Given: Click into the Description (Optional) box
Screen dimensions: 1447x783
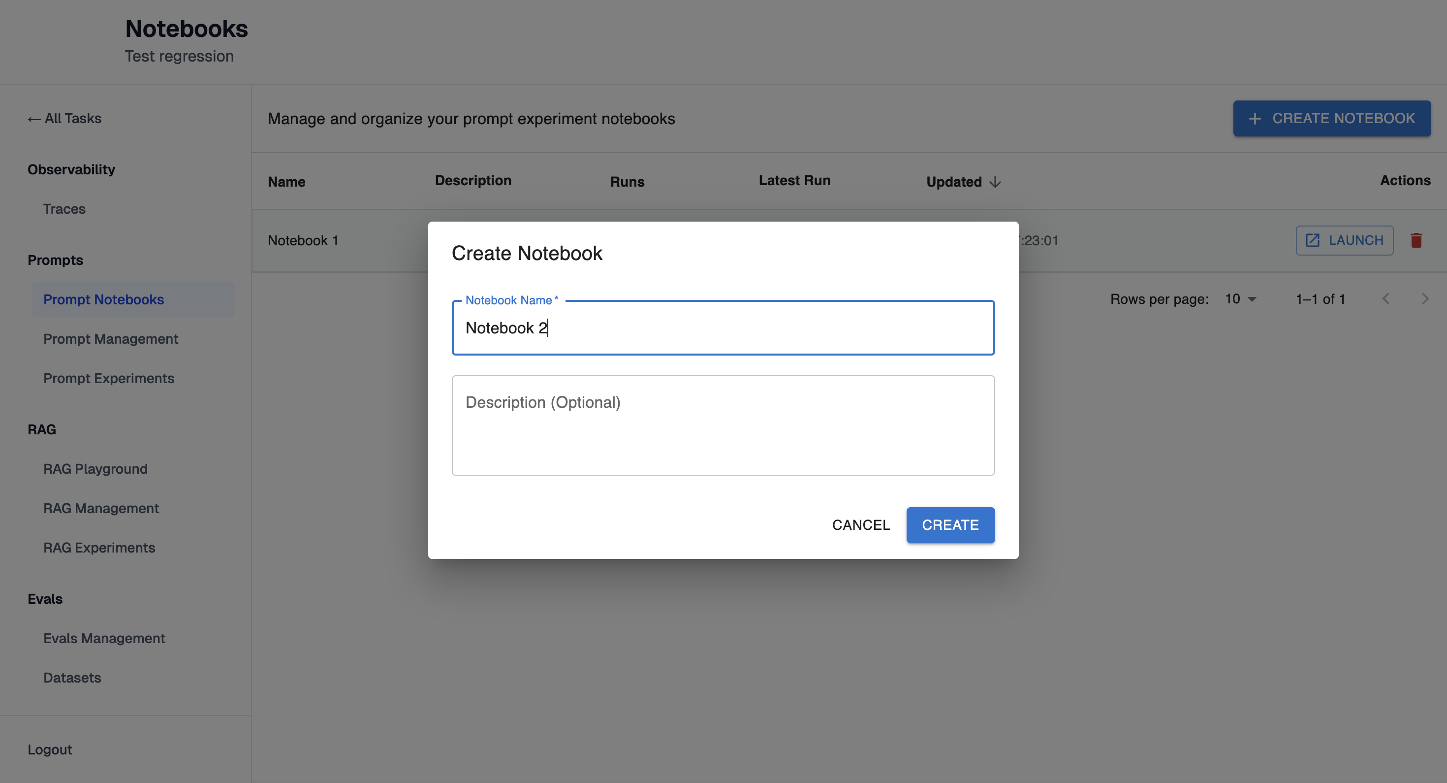Looking at the screenshot, I should 723,425.
